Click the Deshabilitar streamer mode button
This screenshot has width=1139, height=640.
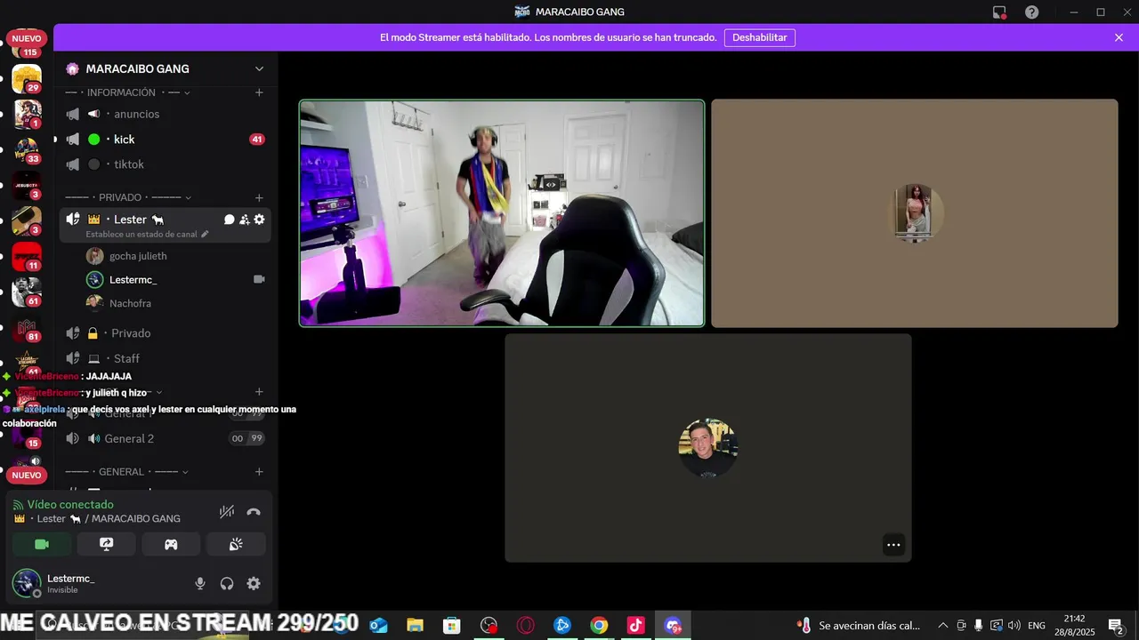(760, 37)
